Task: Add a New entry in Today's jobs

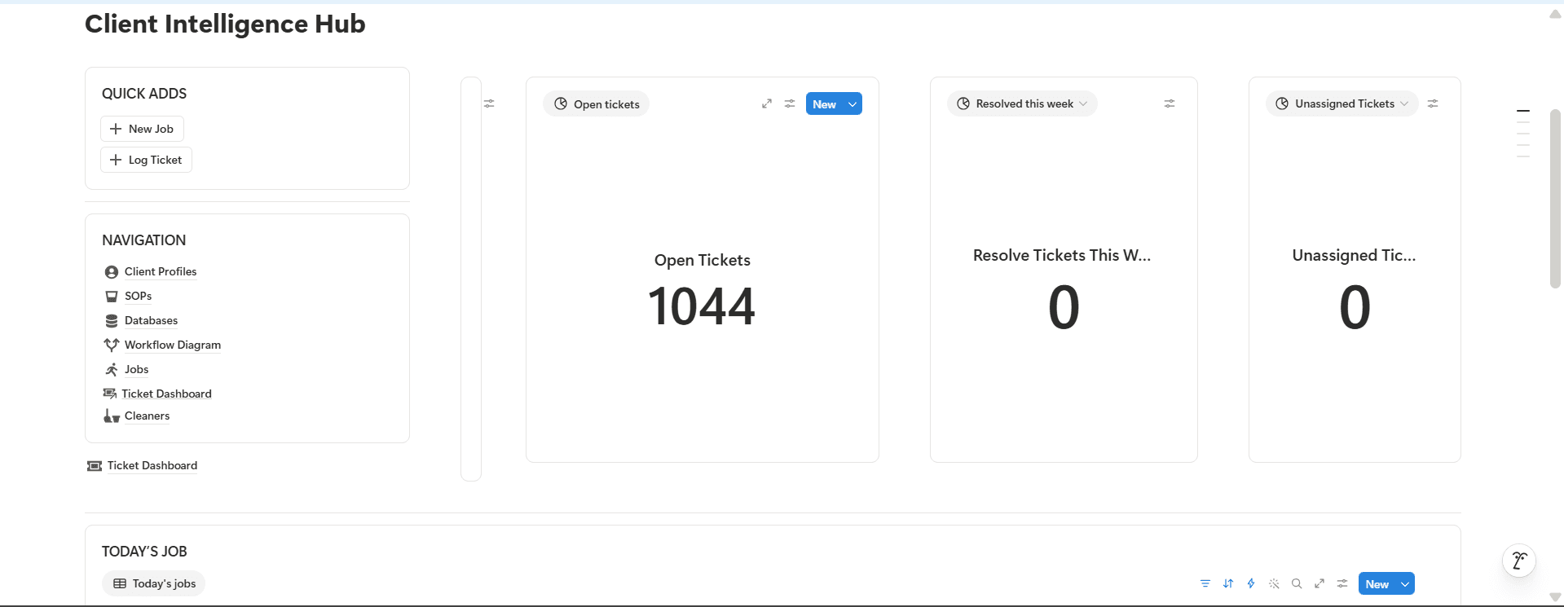Action: 1377,584
